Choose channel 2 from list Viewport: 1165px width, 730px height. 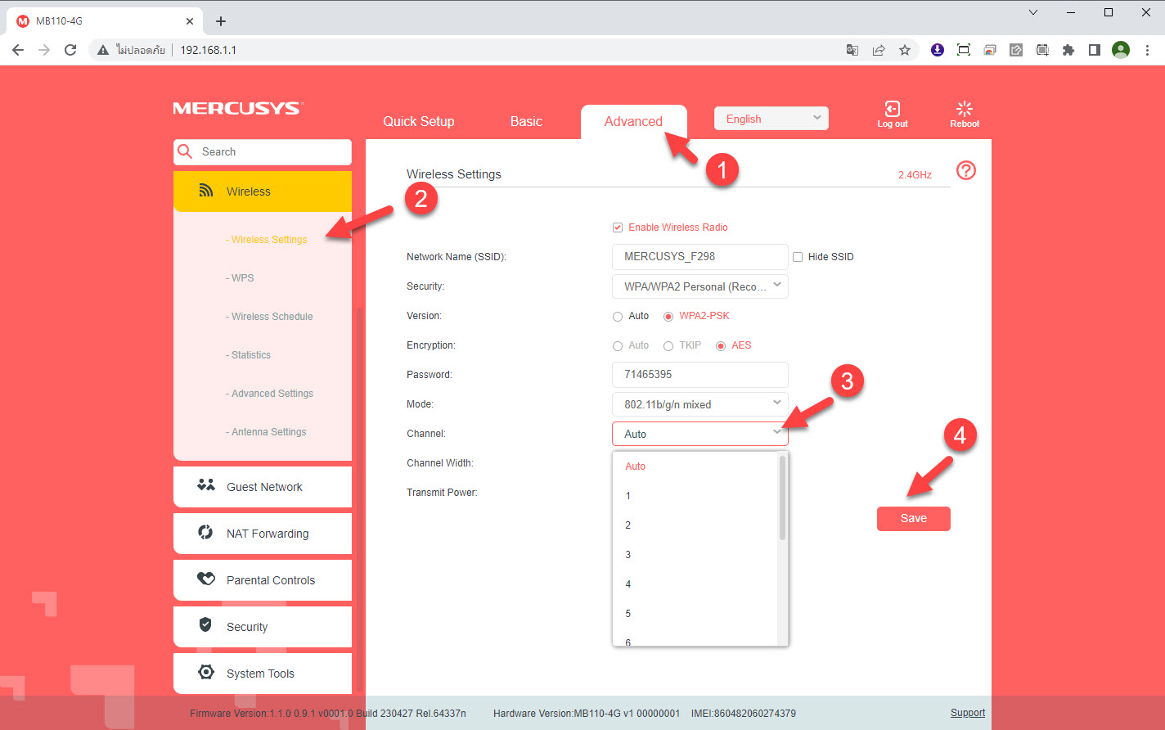695,525
